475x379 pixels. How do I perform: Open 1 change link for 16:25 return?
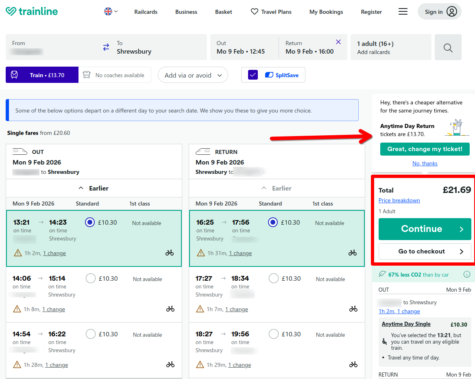(240, 253)
